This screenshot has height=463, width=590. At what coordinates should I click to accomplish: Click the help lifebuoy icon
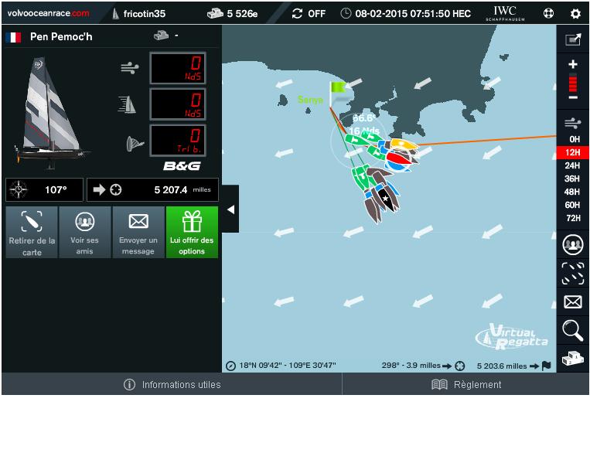[548, 14]
